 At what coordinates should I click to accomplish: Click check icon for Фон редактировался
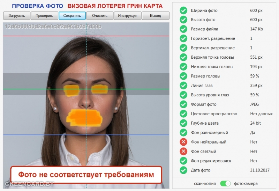coord(183,161)
